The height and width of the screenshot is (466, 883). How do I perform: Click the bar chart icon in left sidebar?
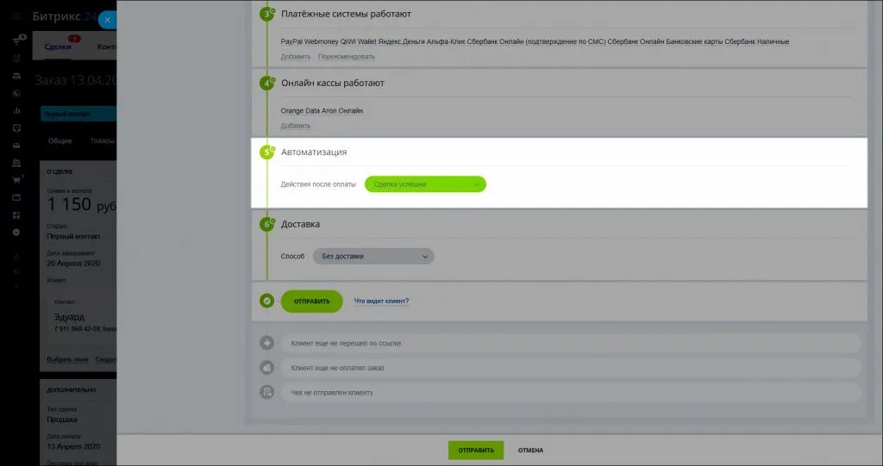click(x=16, y=111)
